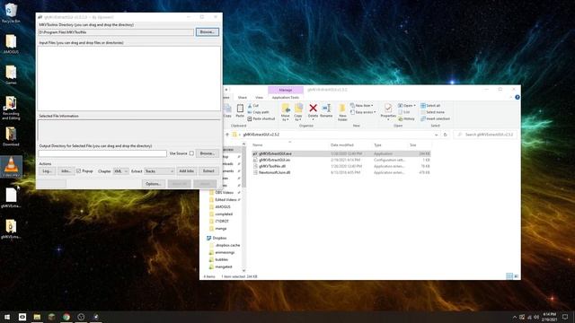
Task: Click Paste shortcut in the ribbon
Action: [x=261, y=118]
